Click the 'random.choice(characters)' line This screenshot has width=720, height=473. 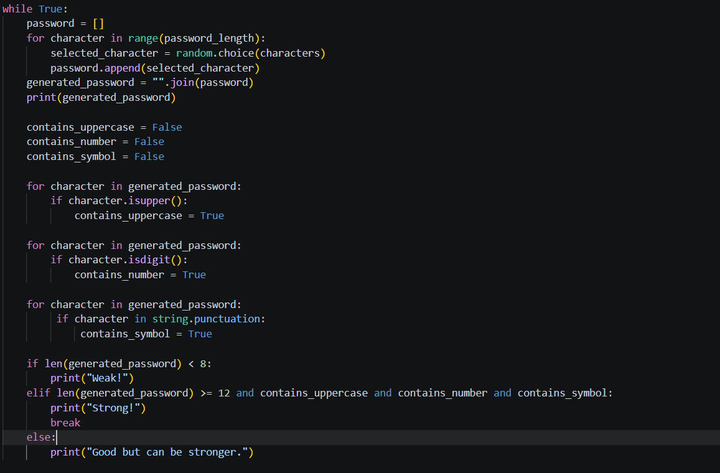[188, 54]
